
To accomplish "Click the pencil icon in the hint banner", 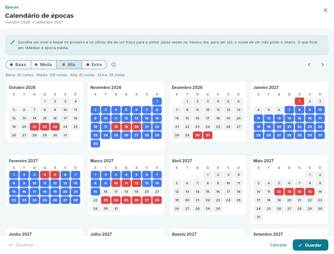I will pos(12,42).
